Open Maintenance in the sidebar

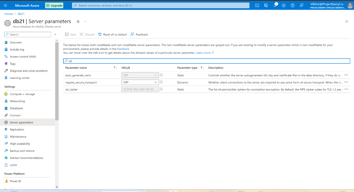[18, 137]
